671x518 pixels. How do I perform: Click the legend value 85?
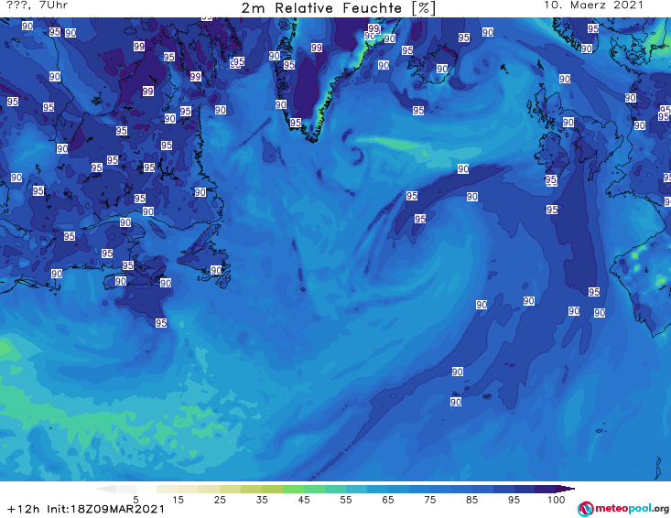tap(471, 499)
